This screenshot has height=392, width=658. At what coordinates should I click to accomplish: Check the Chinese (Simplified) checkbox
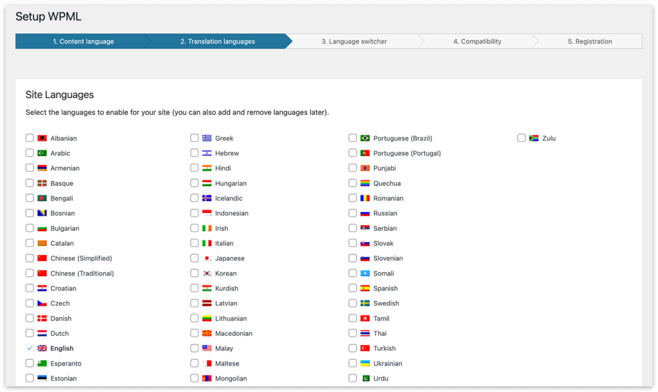(x=30, y=258)
